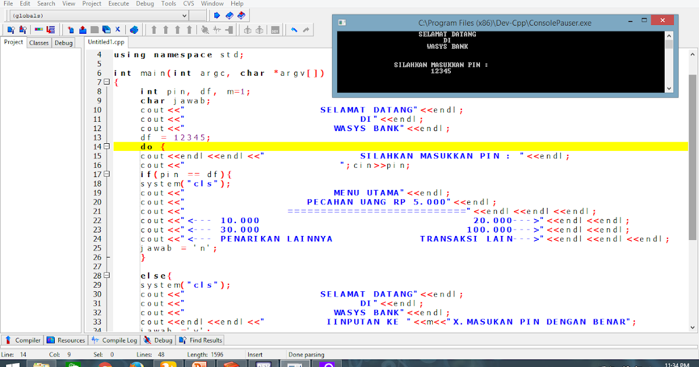This screenshot has height=367, width=699.
Task: Click the blue X Close file icon
Action: [x=118, y=29]
